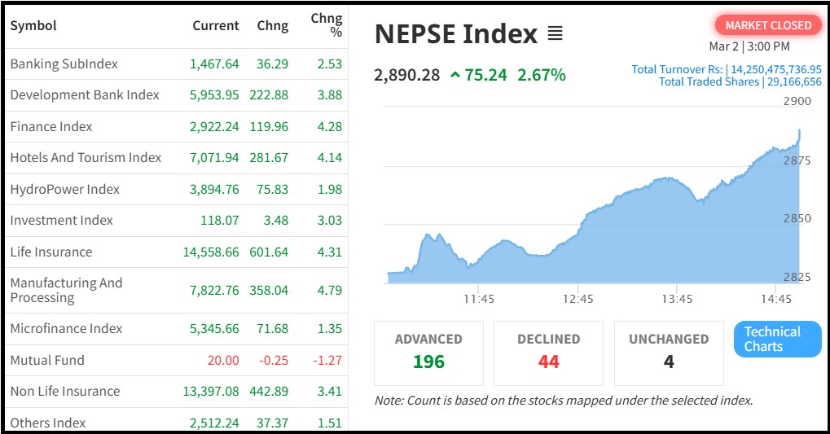Open Development Bank Index
Image resolution: width=830 pixels, height=434 pixels.
point(85,94)
